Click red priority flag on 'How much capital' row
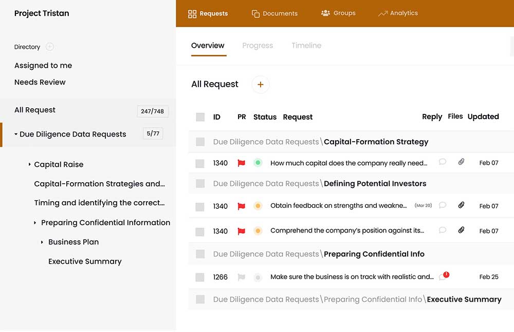The width and height of the screenshot is (514, 332). point(241,163)
